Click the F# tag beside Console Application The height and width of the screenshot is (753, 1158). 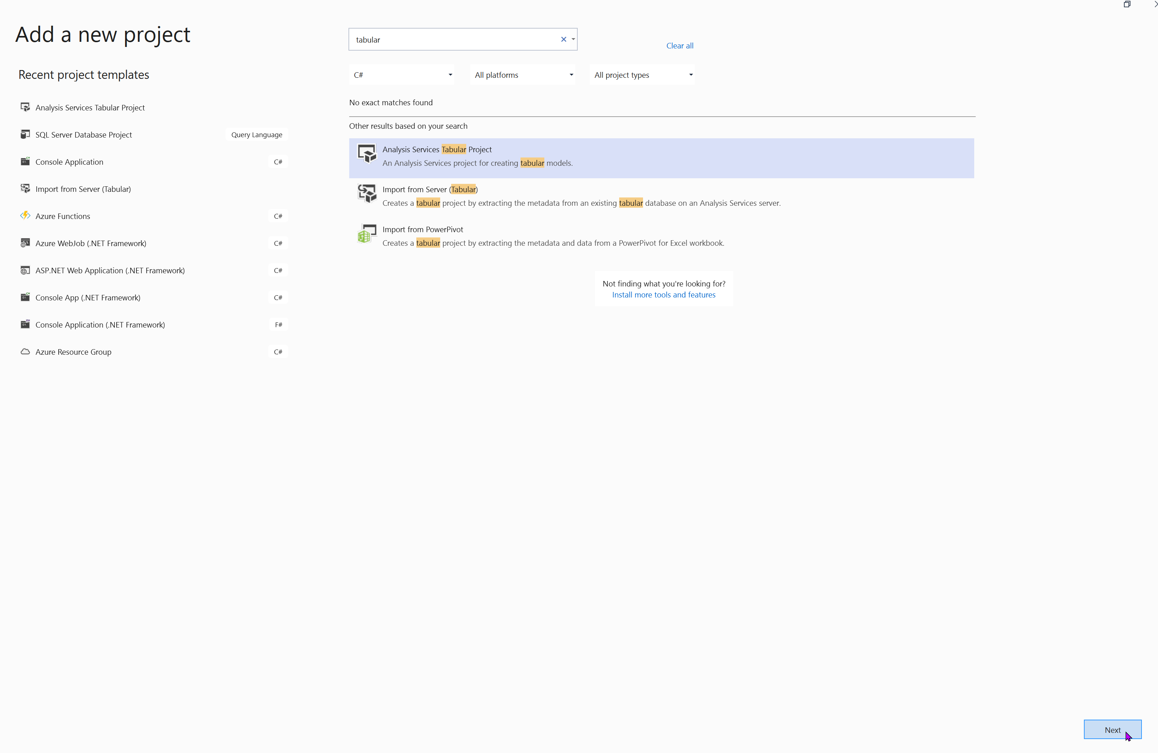point(278,325)
